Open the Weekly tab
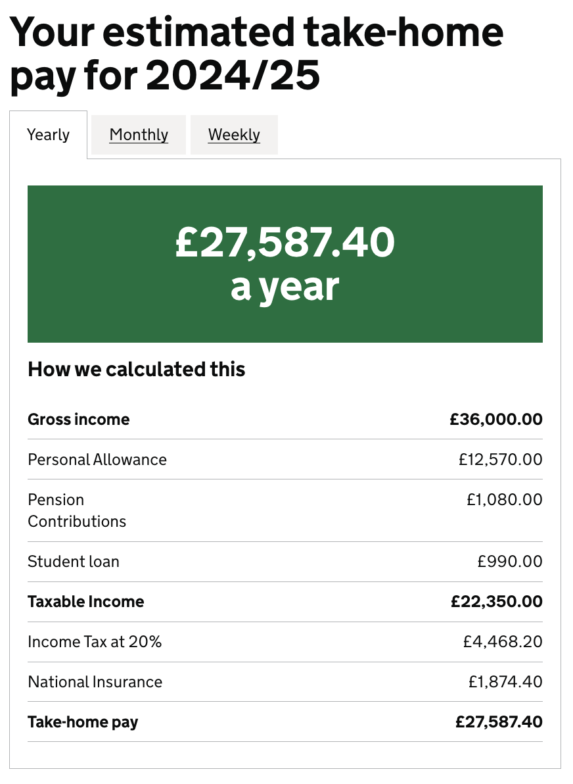 coord(234,135)
